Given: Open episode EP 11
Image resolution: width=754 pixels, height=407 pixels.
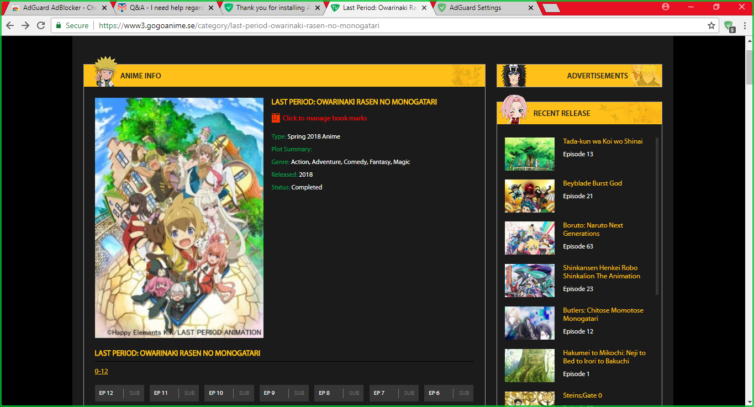Looking at the screenshot, I should point(175,393).
